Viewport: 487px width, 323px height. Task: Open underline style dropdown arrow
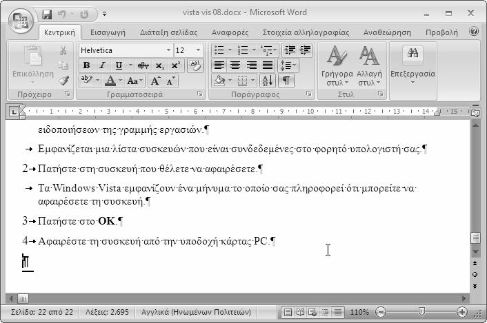[130, 65]
